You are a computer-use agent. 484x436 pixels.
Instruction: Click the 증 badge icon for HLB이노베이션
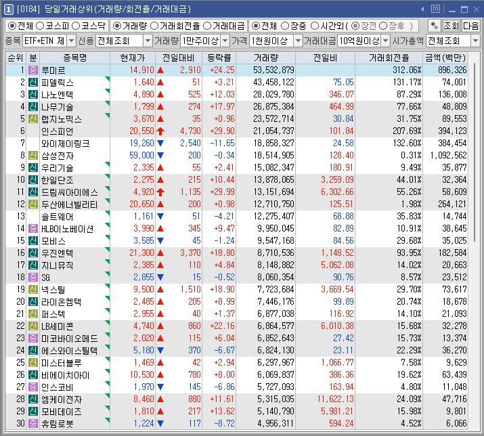(x=33, y=229)
